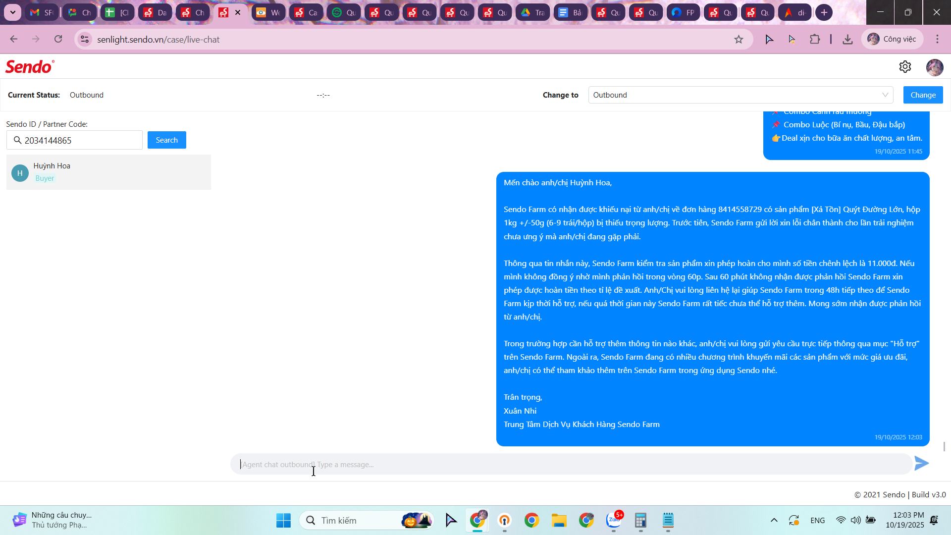Open Chrome extensions puzzle icon
951x535 pixels.
click(815, 40)
